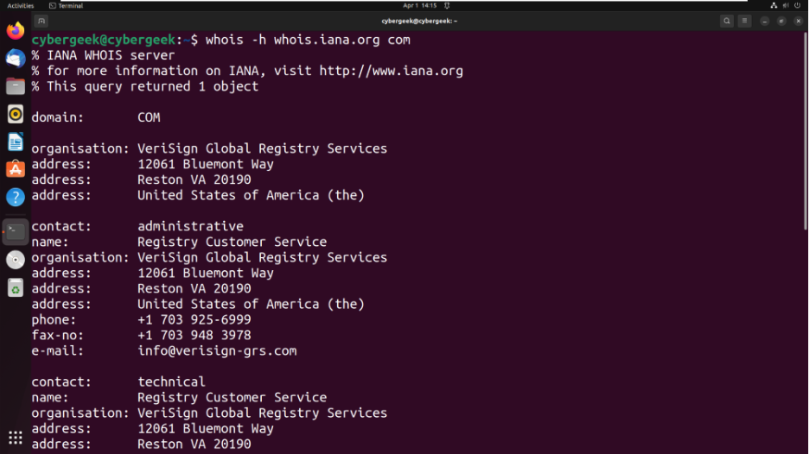Open Ubuntu Software store icon
Viewport: 809px width, 454px height.
pyautogui.click(x=16, y=169)
